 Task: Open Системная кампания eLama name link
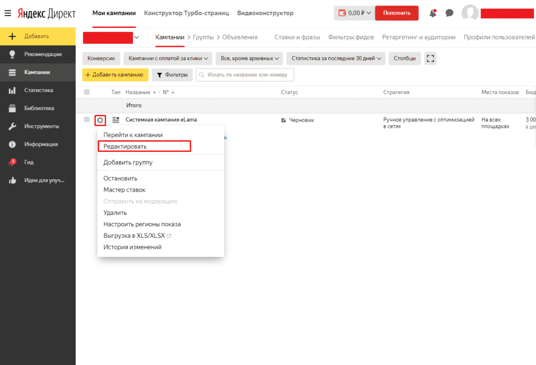(161, 120)
